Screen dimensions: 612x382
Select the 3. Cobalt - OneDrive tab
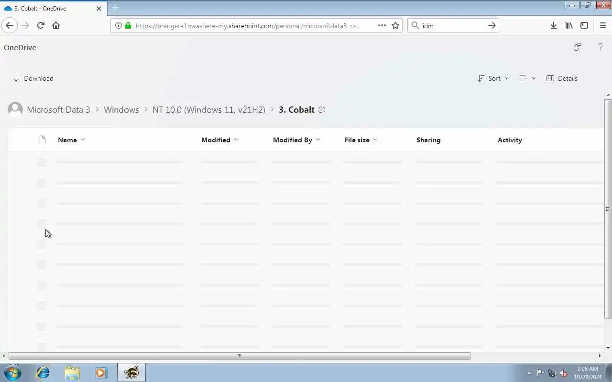[x=53, y=8]
